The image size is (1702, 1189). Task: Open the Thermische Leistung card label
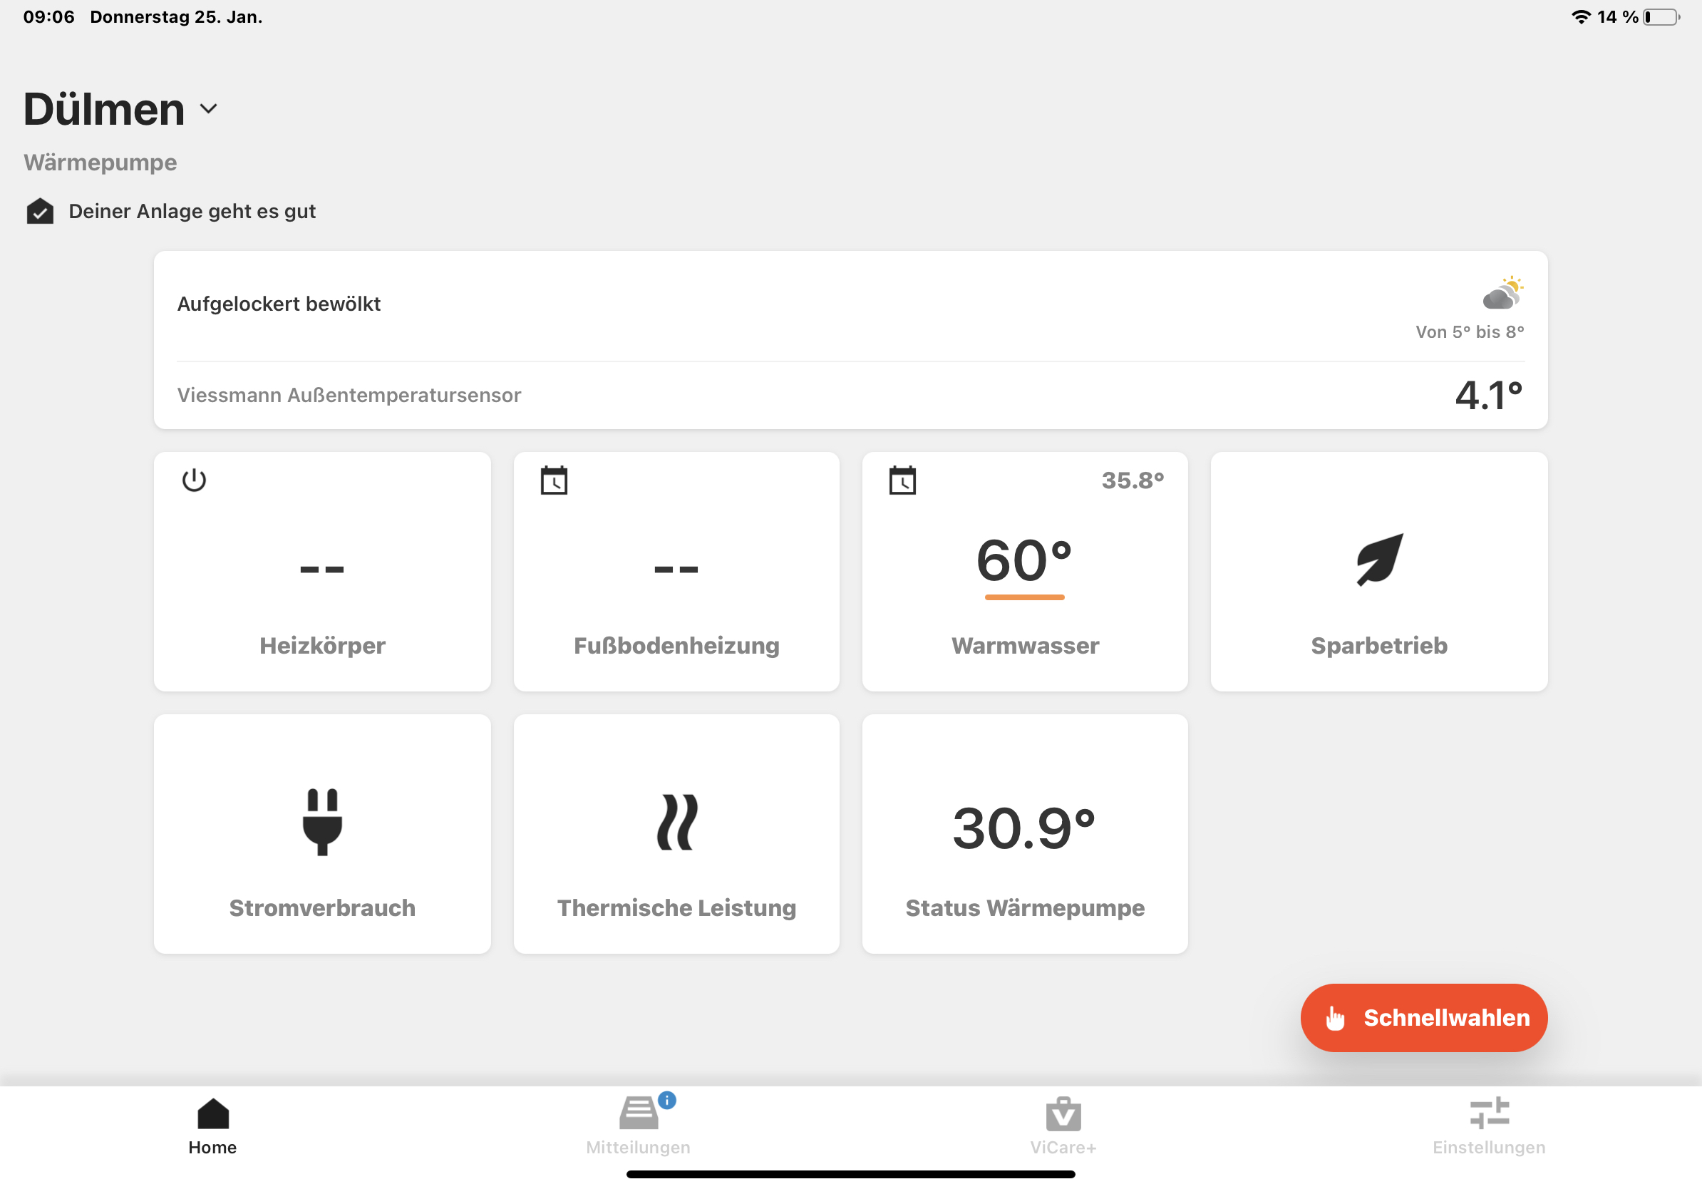(677, 908)
